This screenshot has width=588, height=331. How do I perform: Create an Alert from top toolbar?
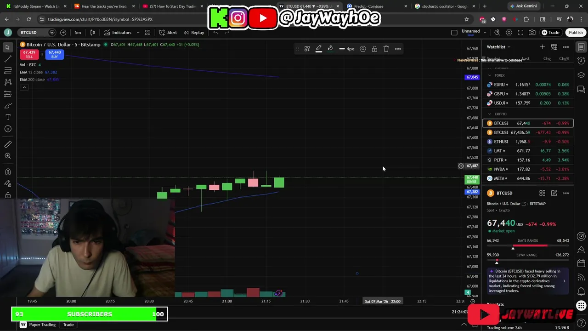tap(168, 33)
